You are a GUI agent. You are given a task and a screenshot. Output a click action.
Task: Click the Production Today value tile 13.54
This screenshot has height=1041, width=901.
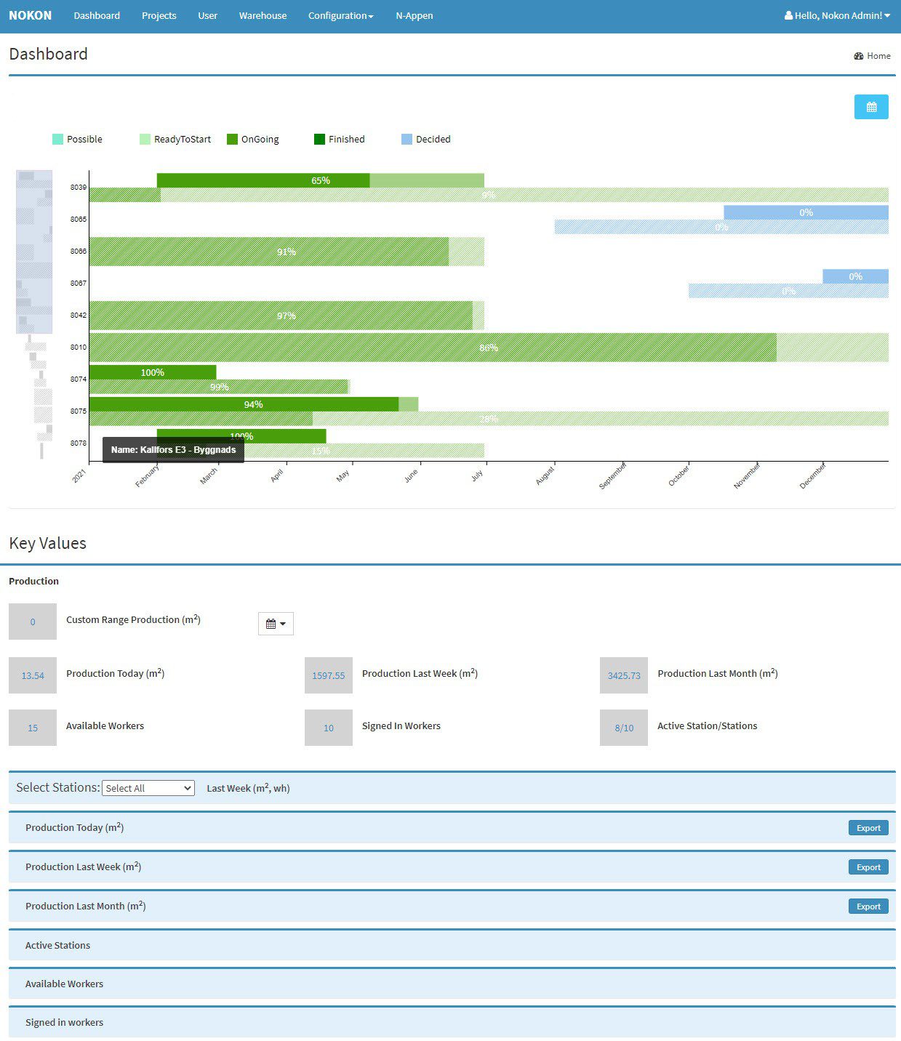tap(33, 675)
